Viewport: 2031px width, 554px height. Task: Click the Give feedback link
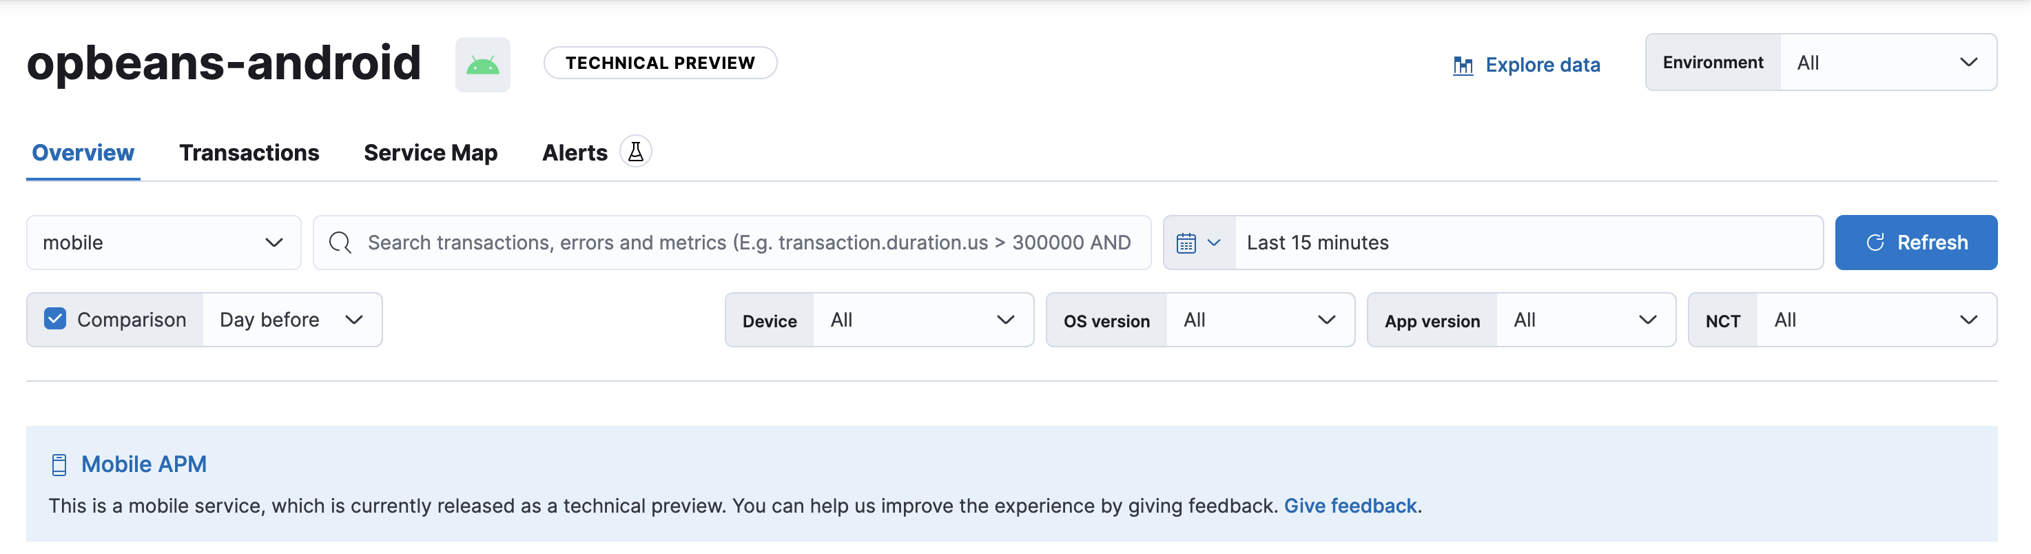(x=1350, y=505)
